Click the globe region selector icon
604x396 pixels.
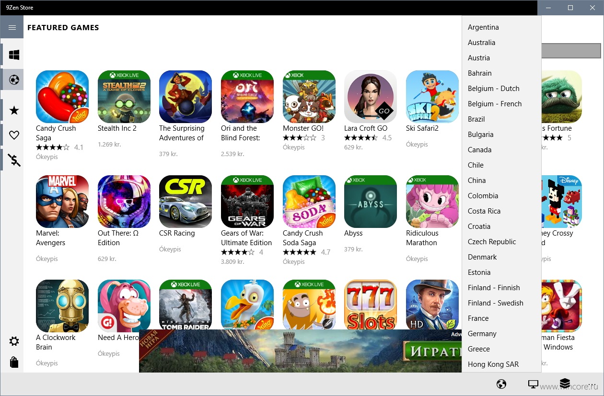[501, 384]
